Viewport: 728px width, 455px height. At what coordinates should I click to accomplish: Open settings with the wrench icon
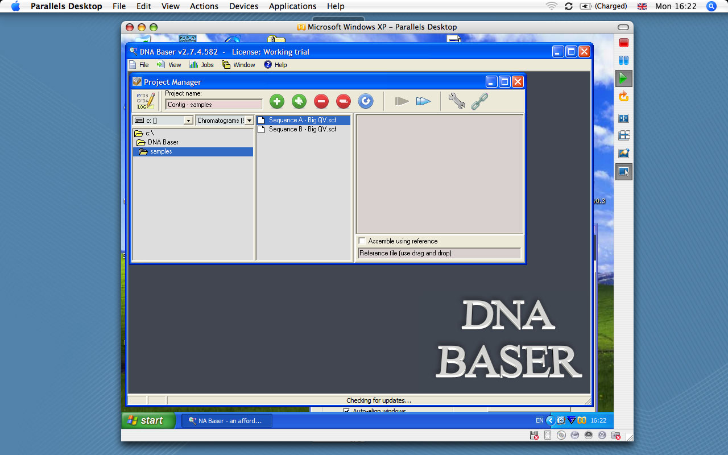click(x=456, y=101)
